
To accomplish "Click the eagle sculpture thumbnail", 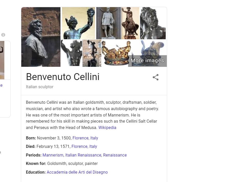I will pyautogui.click(x=130, y=23).
